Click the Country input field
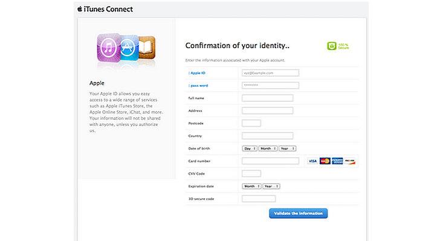Image resolution: width=440 pixels, height=241 pixels. tap(267, 136)
